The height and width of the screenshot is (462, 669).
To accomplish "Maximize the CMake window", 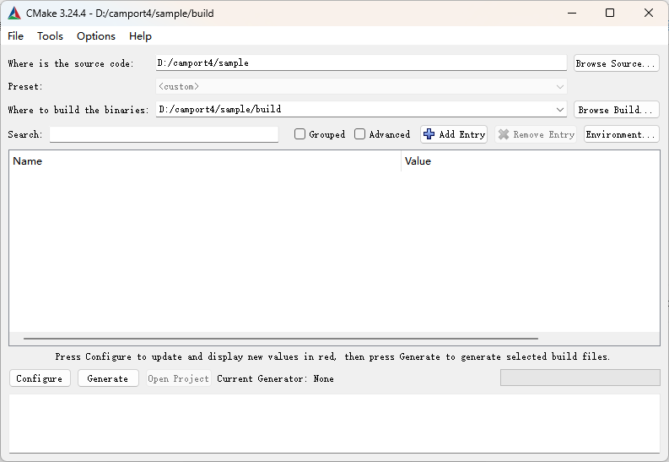I will click(x=610, y=13).
